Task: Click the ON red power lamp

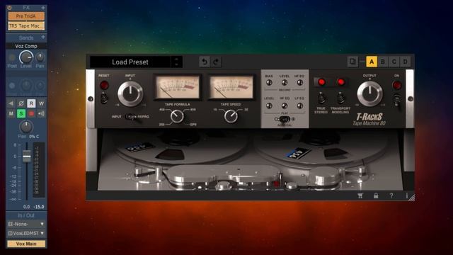Action: coord(397,85)
